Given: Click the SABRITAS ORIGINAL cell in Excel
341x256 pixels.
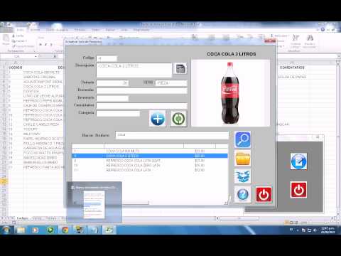Looking at the screenshot, I should [40, 77].
